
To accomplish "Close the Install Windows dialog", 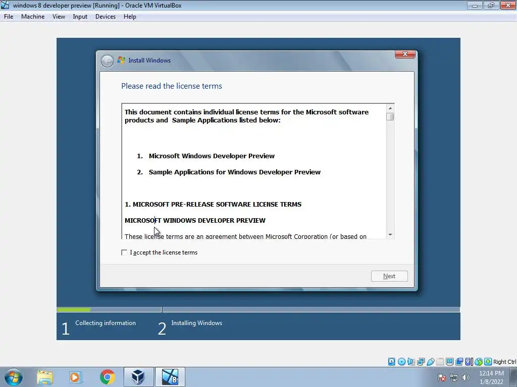I will click(x=405, y=54).
